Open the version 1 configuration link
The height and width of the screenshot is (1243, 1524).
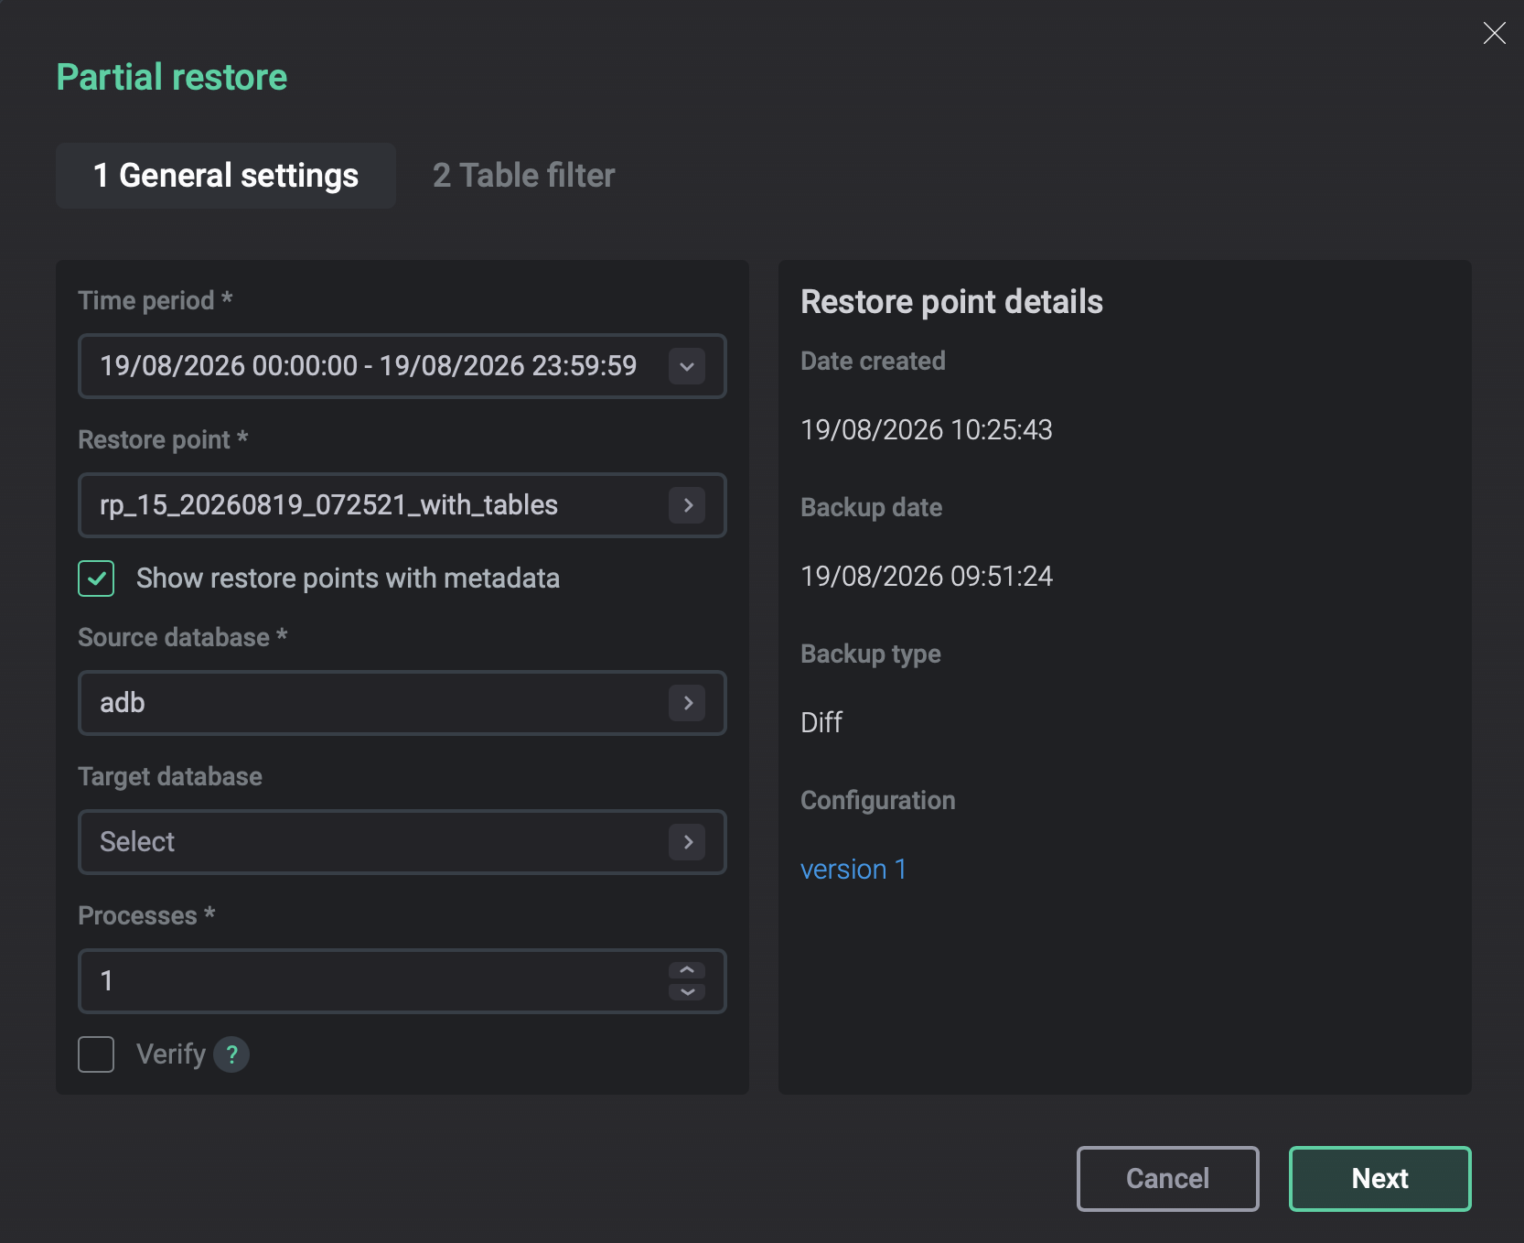click(853, 869)
